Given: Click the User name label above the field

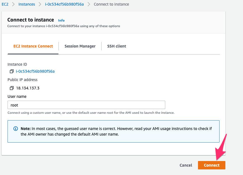Looking at the screenshot, I should pyautogui.click(x=17, y=96).
